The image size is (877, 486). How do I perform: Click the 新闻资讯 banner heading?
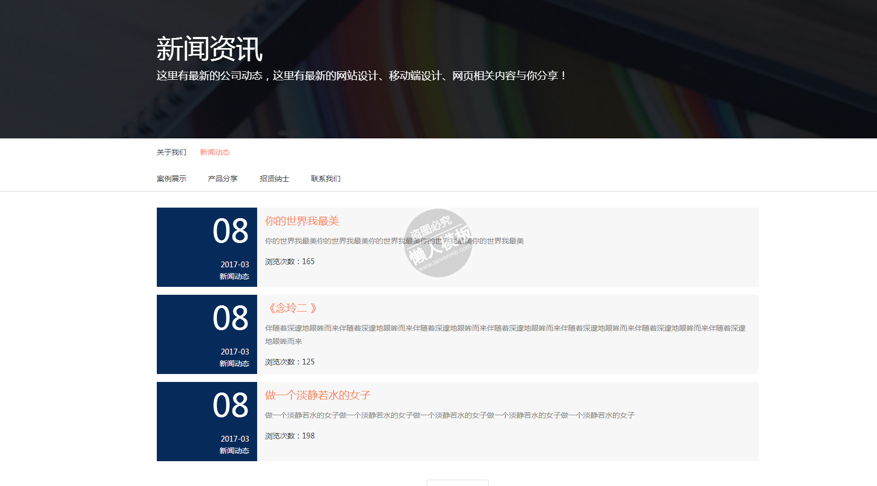(209, 49)
